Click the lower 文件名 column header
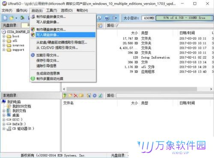The height and width of the screenshot is (158, 214). [x=68, y=103]
